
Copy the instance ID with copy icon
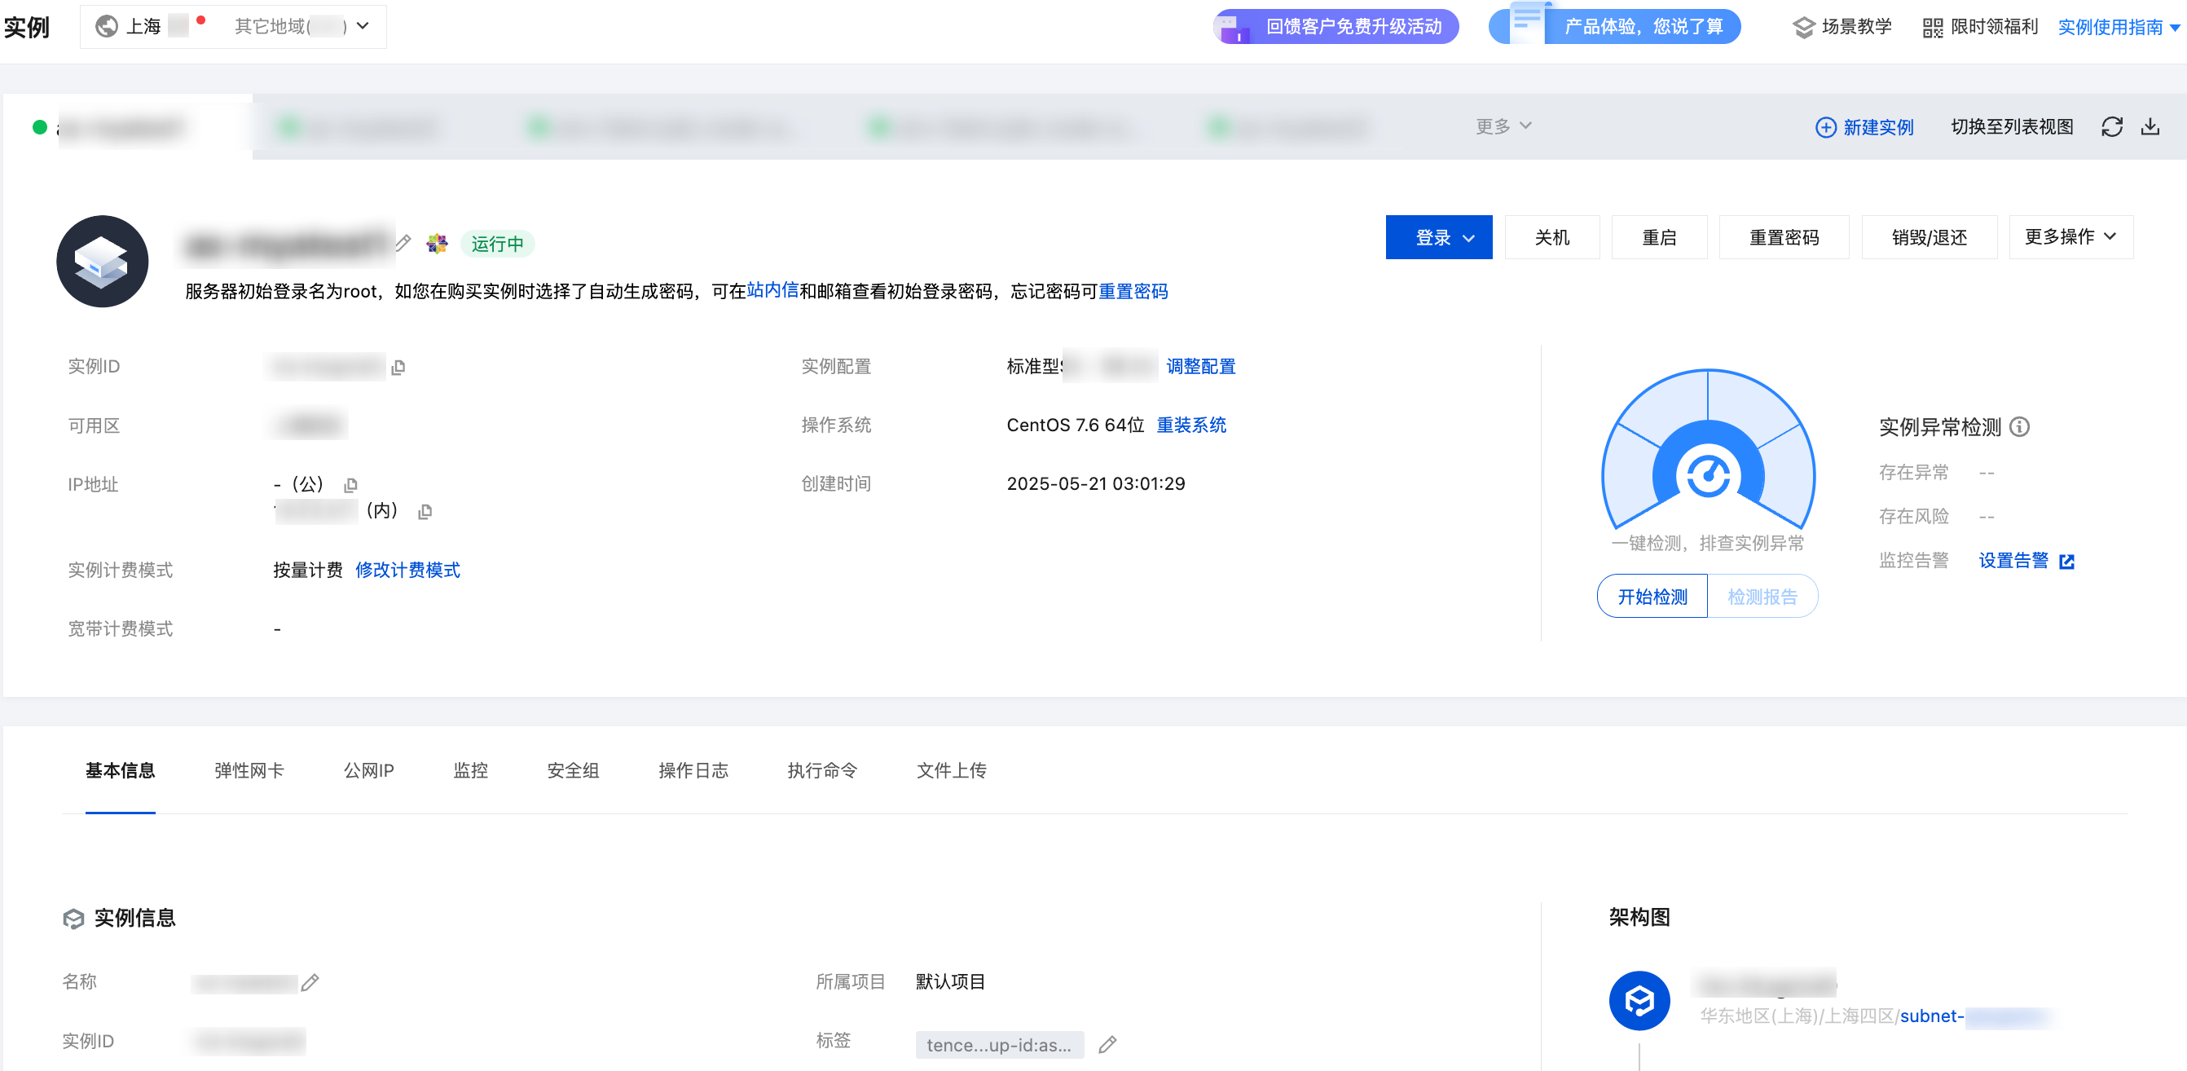[x=398, y=367]
